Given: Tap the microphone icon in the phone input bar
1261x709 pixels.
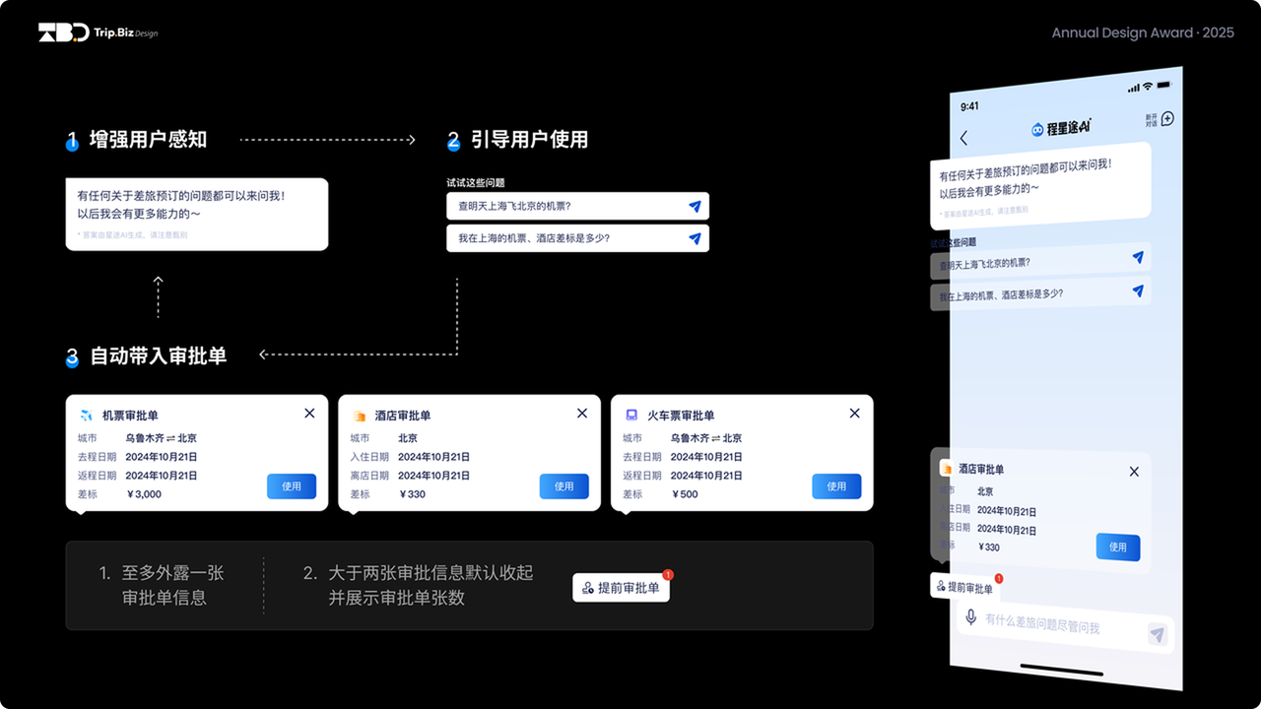Looking at the screenshot, I should point(970,617).
